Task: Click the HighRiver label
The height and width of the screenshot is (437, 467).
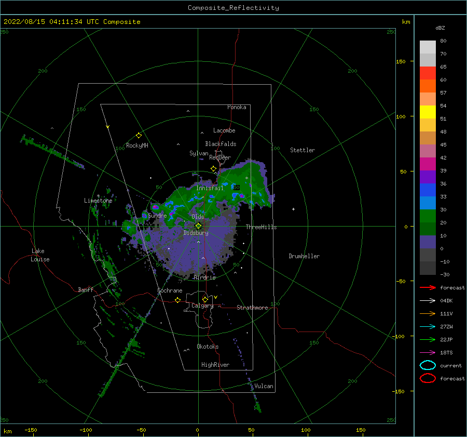Action: (215, 365)
